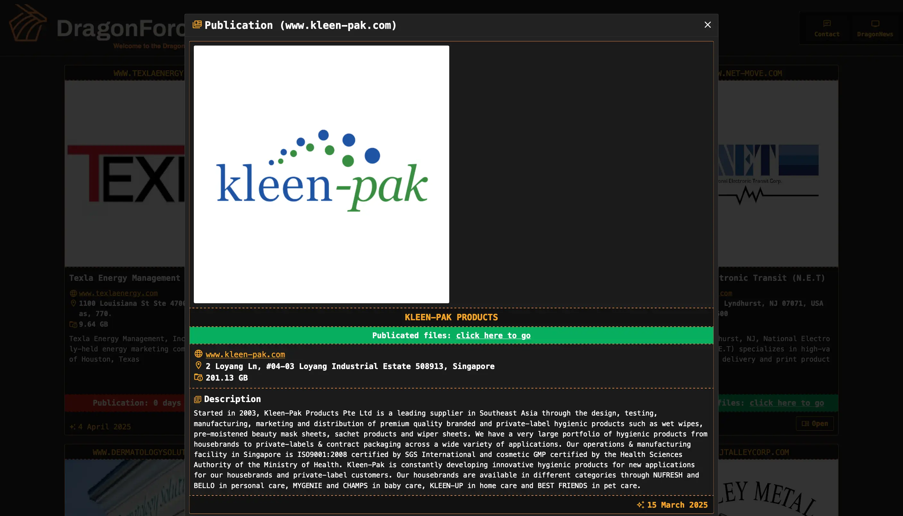Click the Description section document icon
Viewport: 903px width, 516px height.
pos(198,400)
